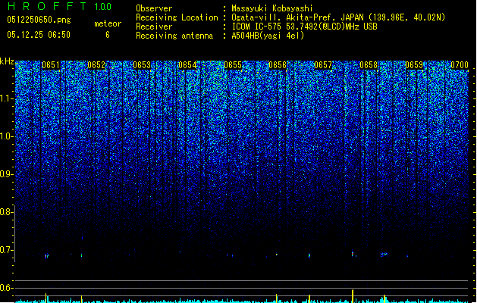Screen dimensions: 477x303
Task: Click the 0658 time marker
Action: click(x=369, y=65)
